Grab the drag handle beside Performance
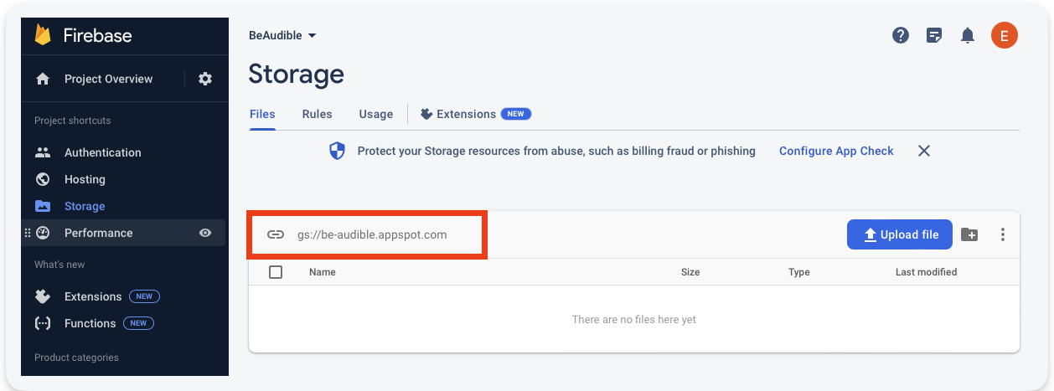The width and height of the screenshot is (1054, 391). (28, 233)
